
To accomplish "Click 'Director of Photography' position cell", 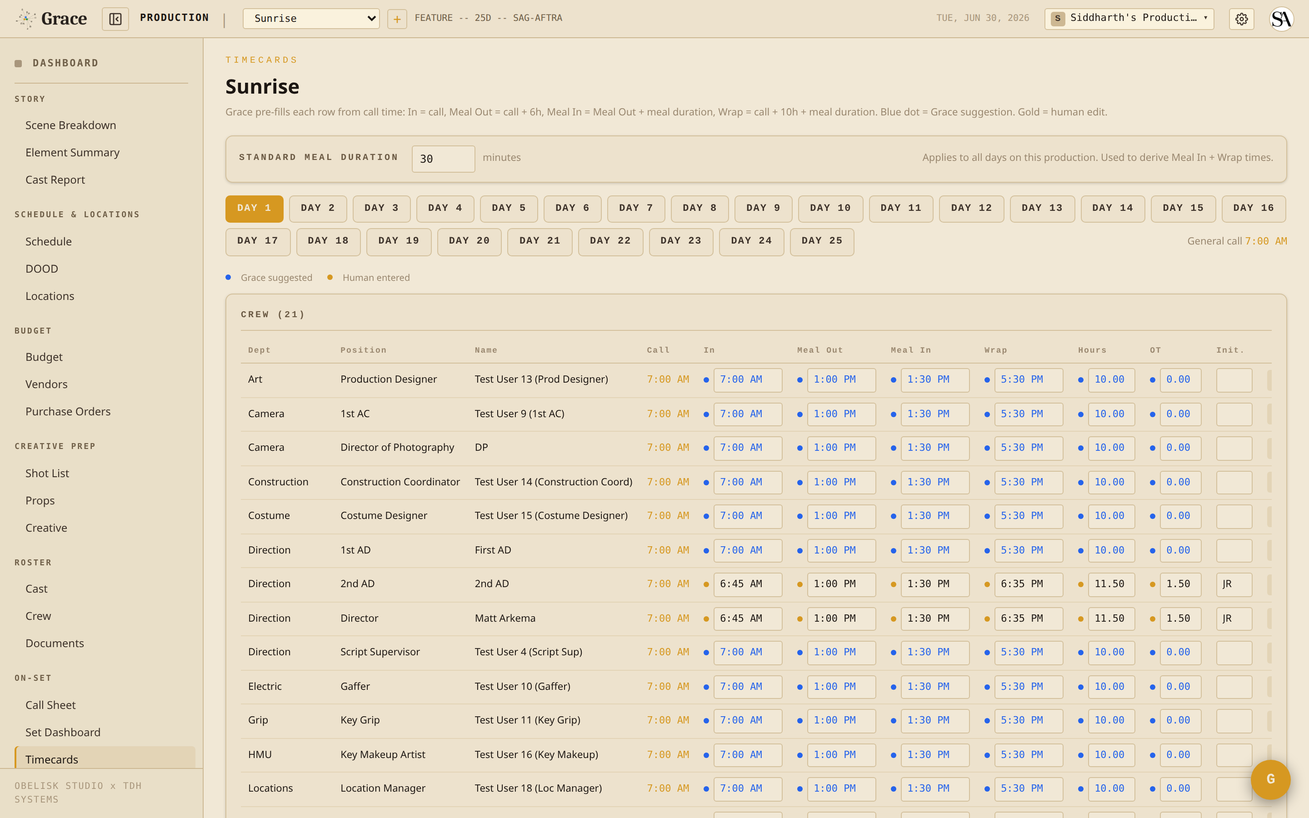I will [397, 448].
